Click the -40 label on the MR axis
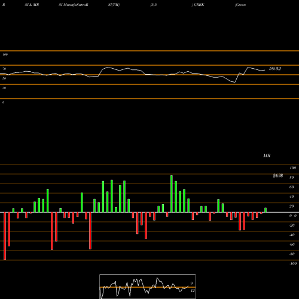The image size is (299, 299). (x=292, y=235)
